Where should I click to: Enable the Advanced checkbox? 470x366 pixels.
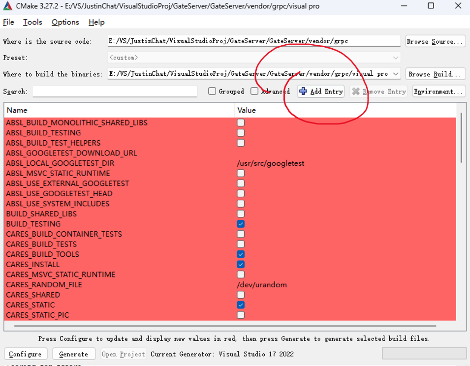[x=254, y=91]
